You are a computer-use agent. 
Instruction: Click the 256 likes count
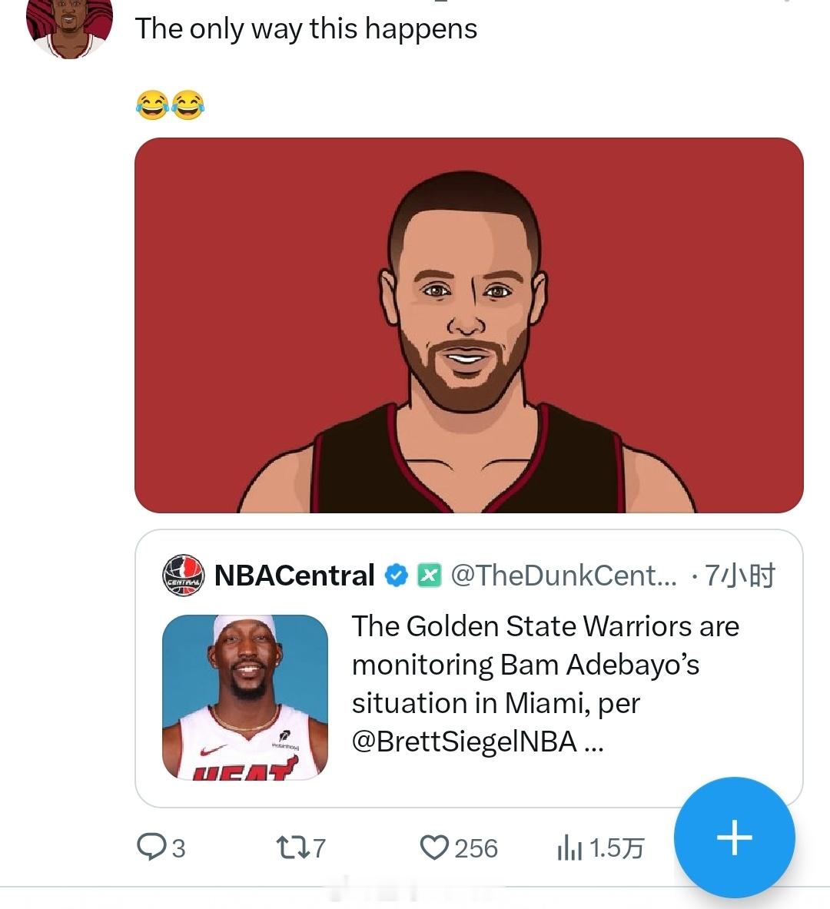pos(476,848)
